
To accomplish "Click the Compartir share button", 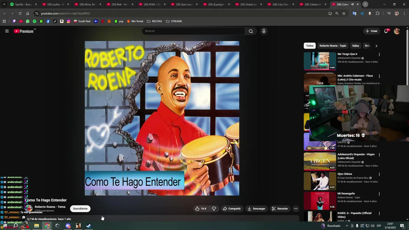I will [x=232, y=209].
